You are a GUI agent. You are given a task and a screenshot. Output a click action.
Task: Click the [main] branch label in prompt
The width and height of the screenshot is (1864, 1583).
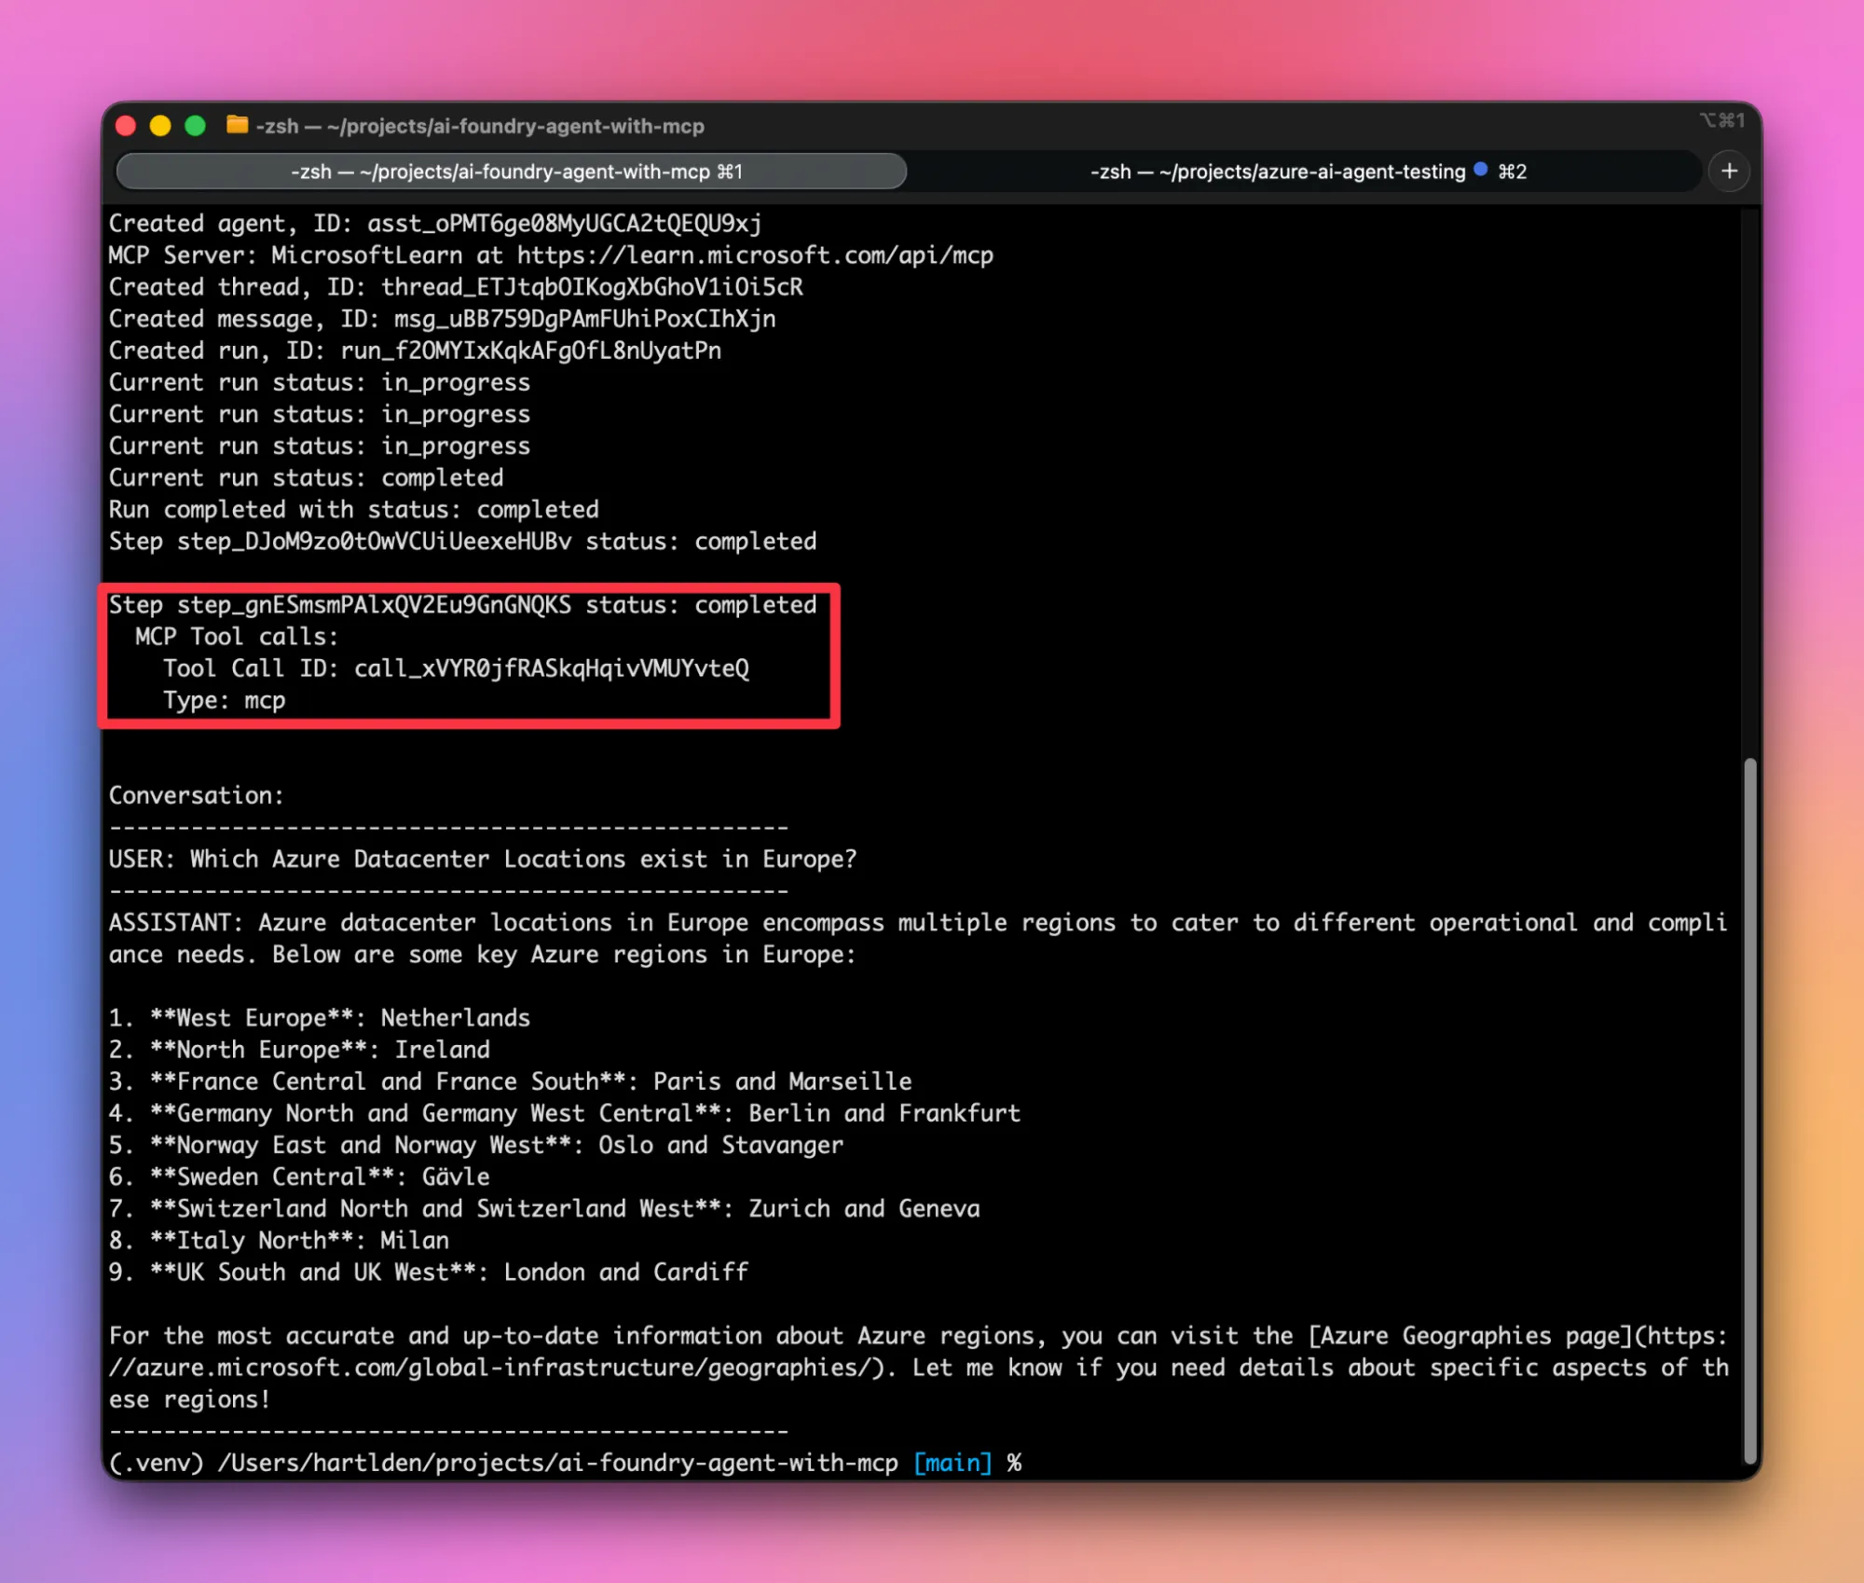[952, 1463]
